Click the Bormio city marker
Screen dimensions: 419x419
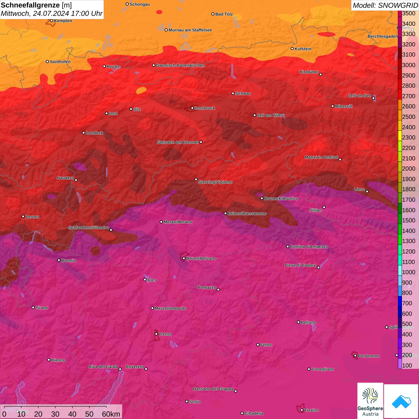(x=59, y=260)
